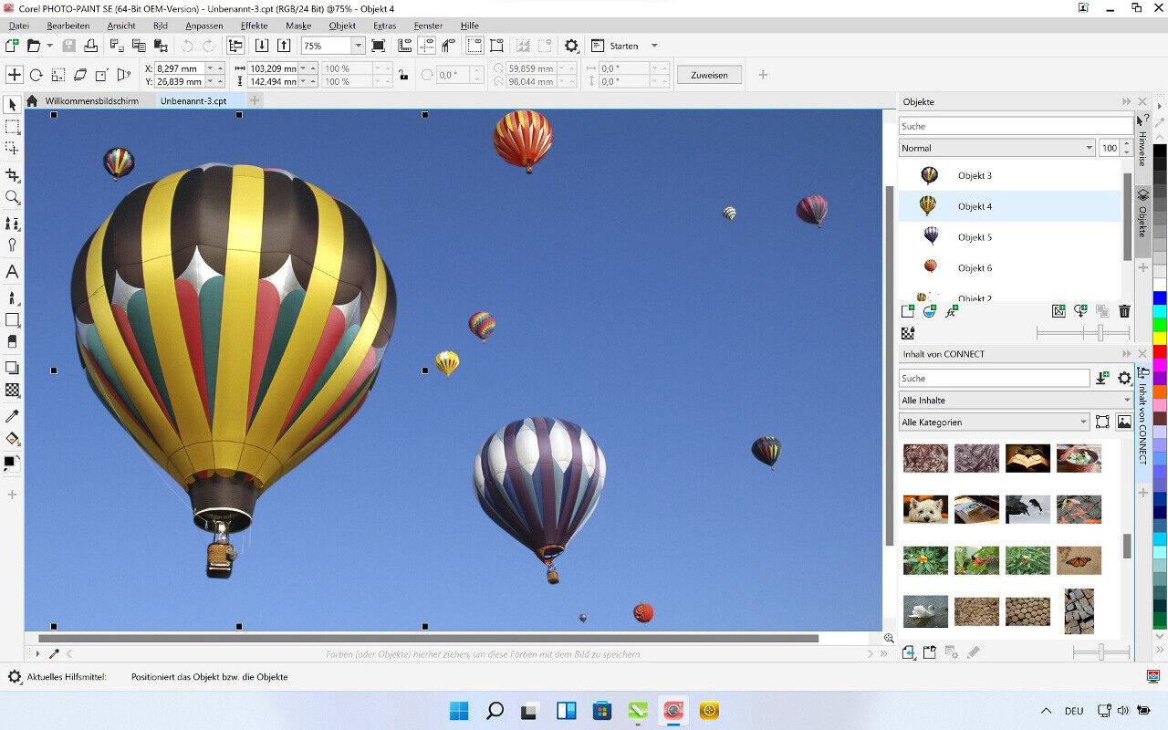Add new document tab with plus

[255, 100]
